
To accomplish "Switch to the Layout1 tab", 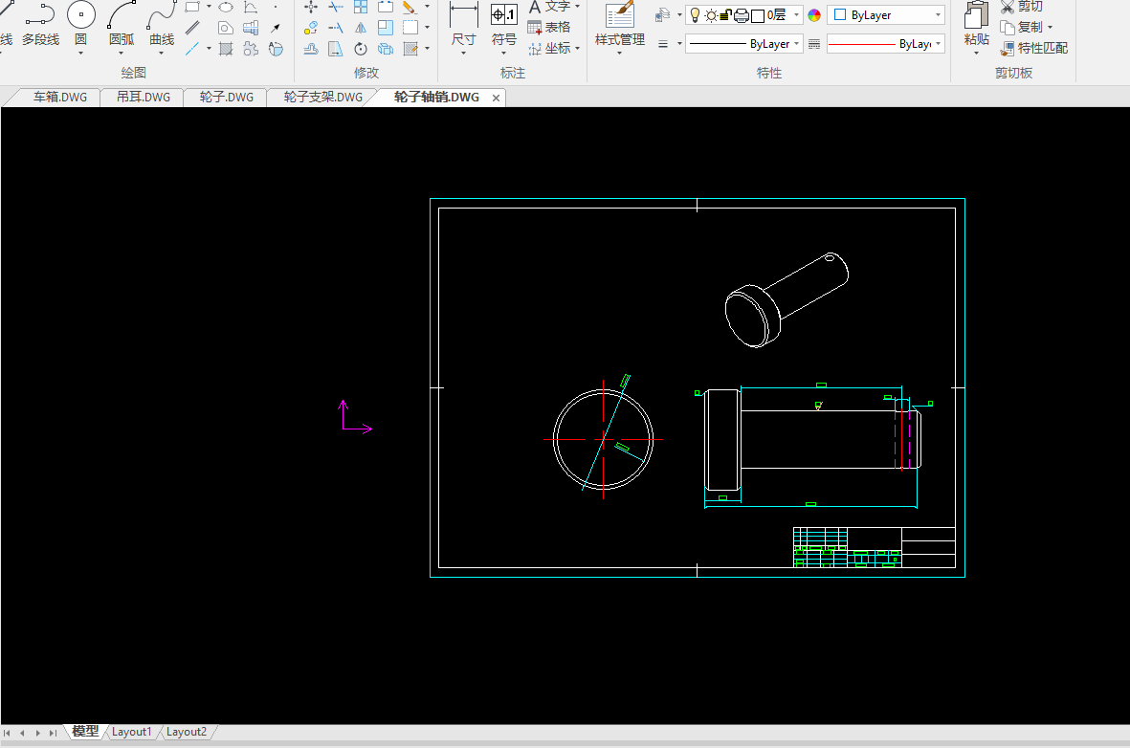I will click(x=131, y=732).
